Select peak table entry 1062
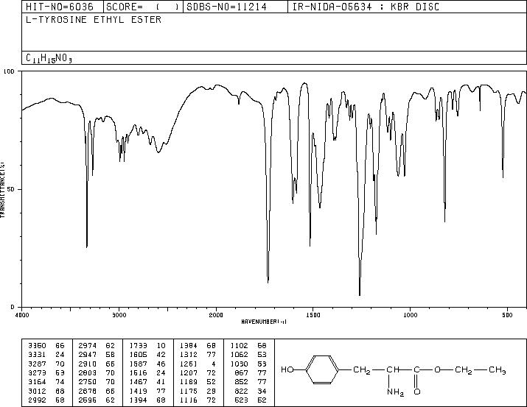 (x=240, y=355)
